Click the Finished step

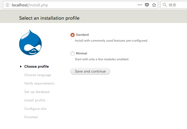point(31,117)
